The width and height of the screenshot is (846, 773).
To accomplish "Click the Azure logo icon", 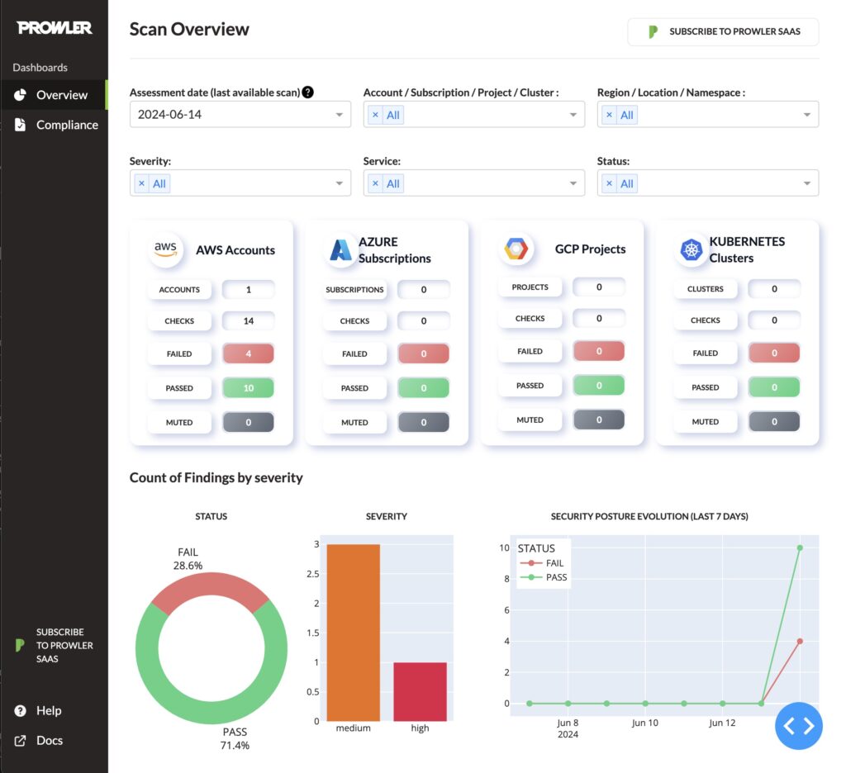I will [340, 249].
